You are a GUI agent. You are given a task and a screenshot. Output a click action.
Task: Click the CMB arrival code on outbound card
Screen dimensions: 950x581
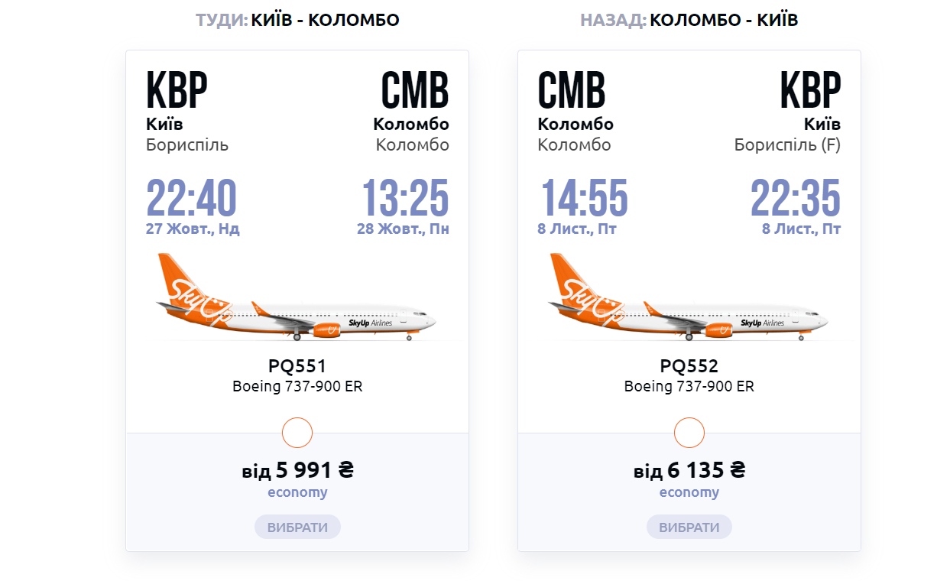point(415,90)
